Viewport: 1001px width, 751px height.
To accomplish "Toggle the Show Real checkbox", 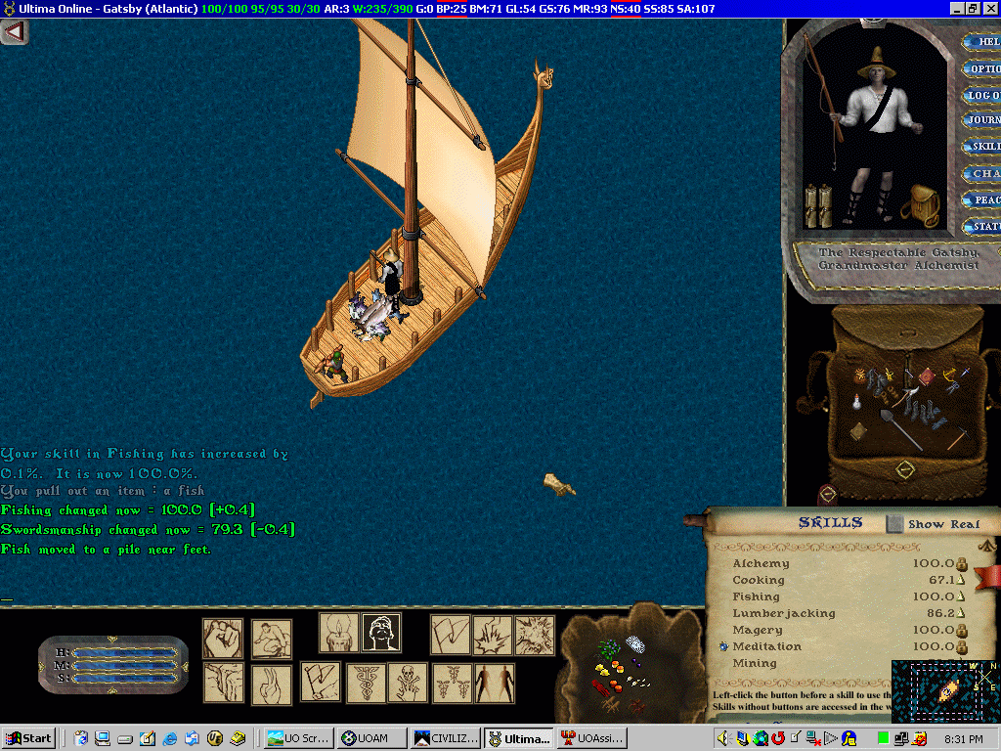I will (894, 524).
